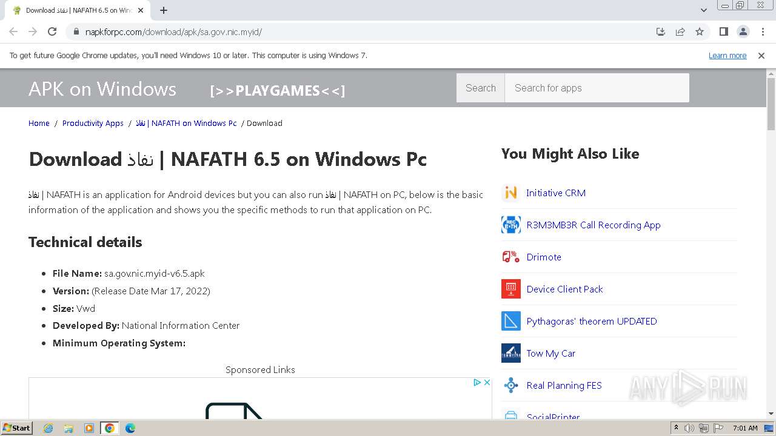
Task: Open the Learn more link
Action: (727, 56)
